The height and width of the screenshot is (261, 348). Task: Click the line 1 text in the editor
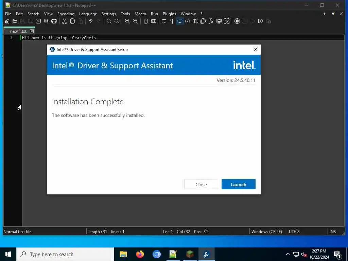pos(59,38)
